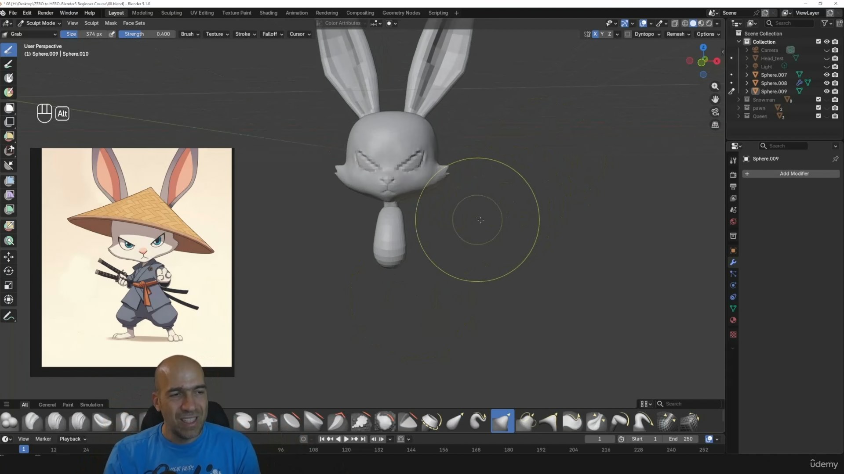The height and width of the screenshot is (474, 844).
Task: Click the current frame number field
Action: coord(600,439)
